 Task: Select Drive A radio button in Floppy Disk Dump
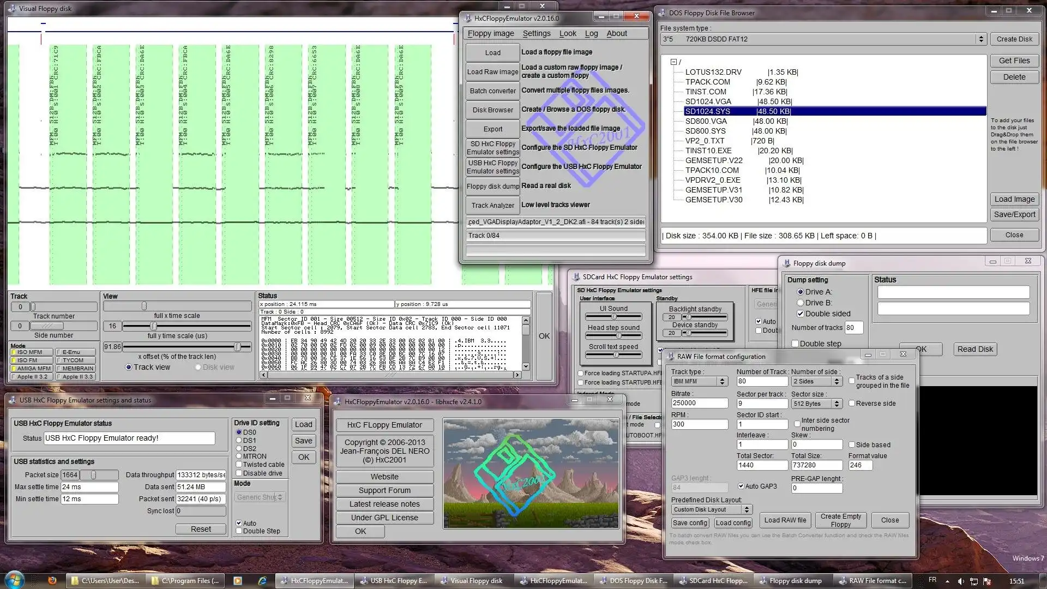point(801,291)
